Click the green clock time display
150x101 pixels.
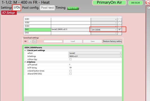coord(135,3)
